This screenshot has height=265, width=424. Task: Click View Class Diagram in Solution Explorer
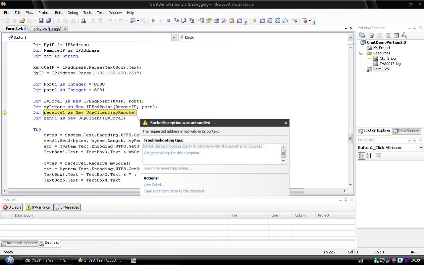[404, 35]
